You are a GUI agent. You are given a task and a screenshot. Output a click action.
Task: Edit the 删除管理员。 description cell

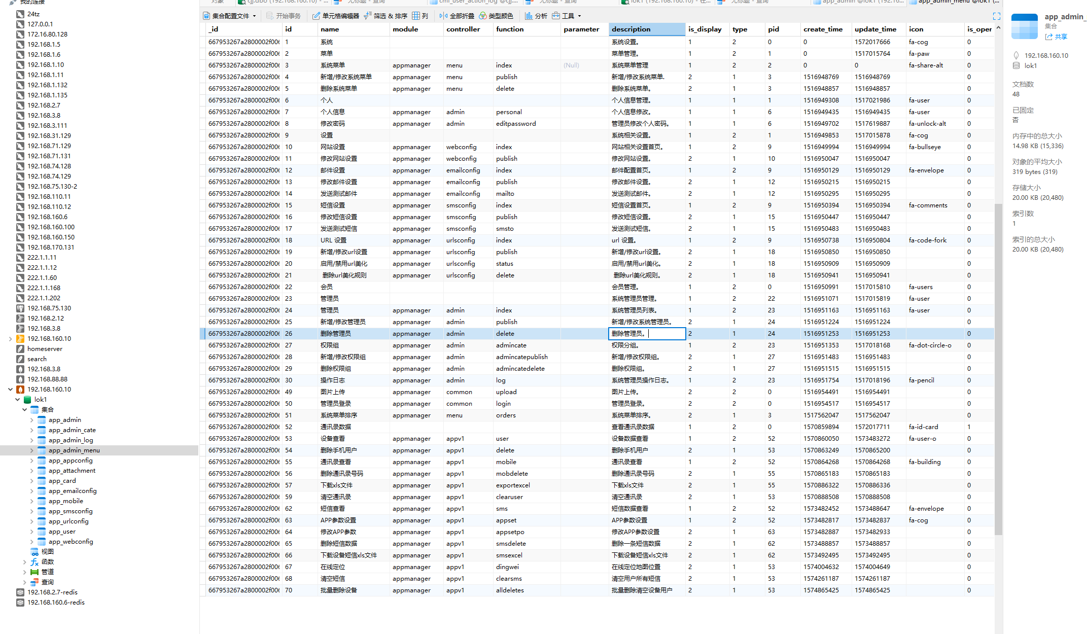(x=647, y=334)
